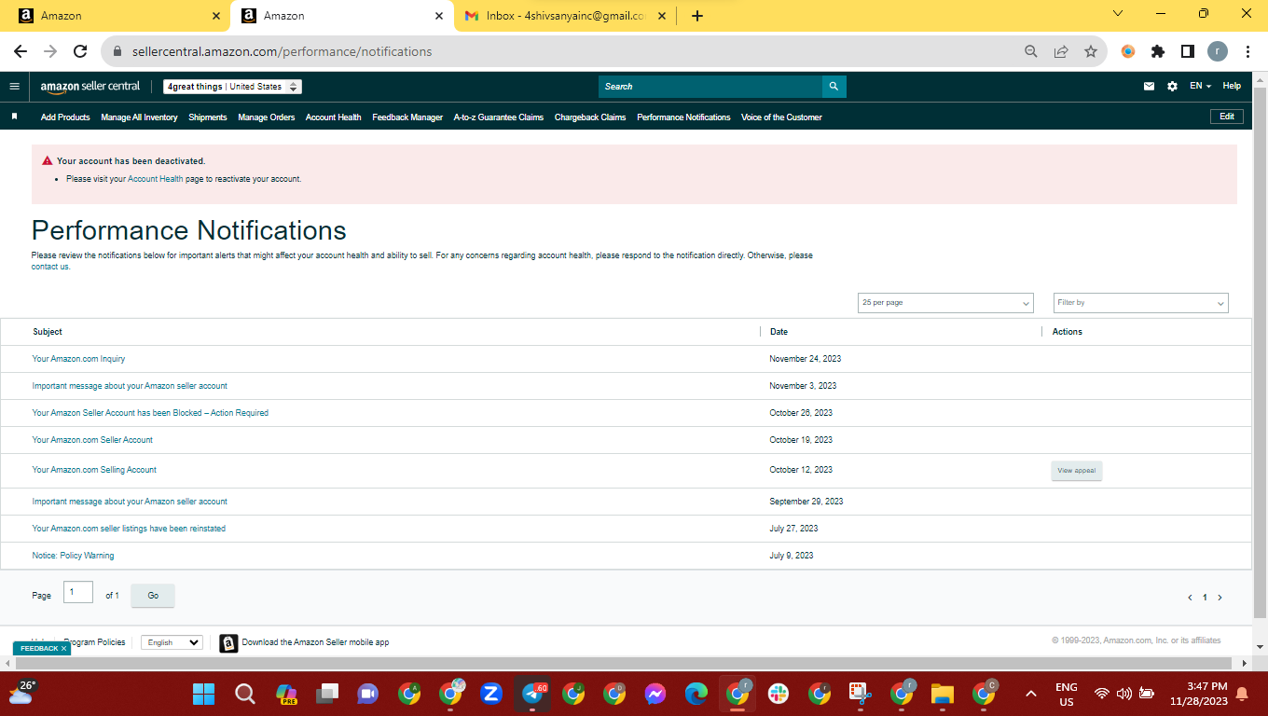Open Snipping Tool from the taskbar
The width and height of the screenshot is (1268, 716).
pos(861,694)
